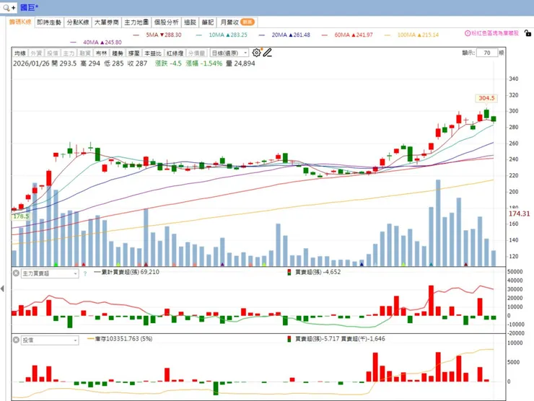This screenshot has height=401, width=534.
Task: Click the 10MA 283.25 legend entry
Action: (222, 35)
